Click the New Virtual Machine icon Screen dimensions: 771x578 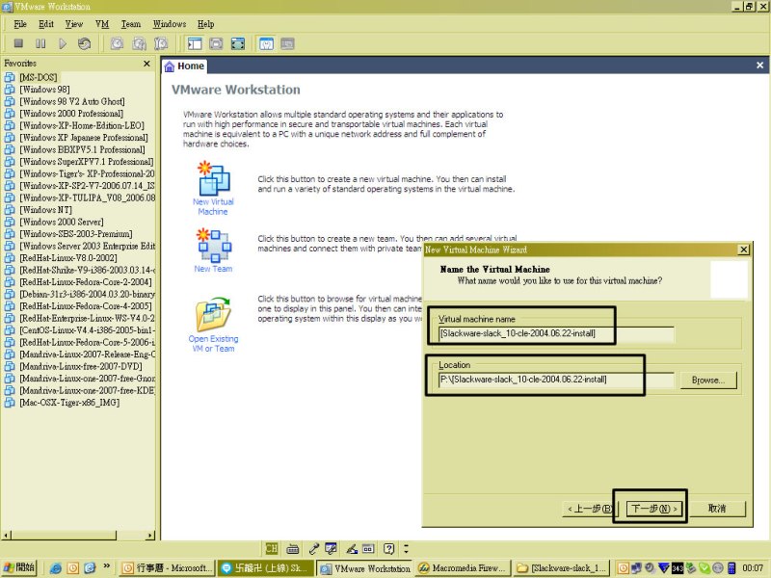213,178
